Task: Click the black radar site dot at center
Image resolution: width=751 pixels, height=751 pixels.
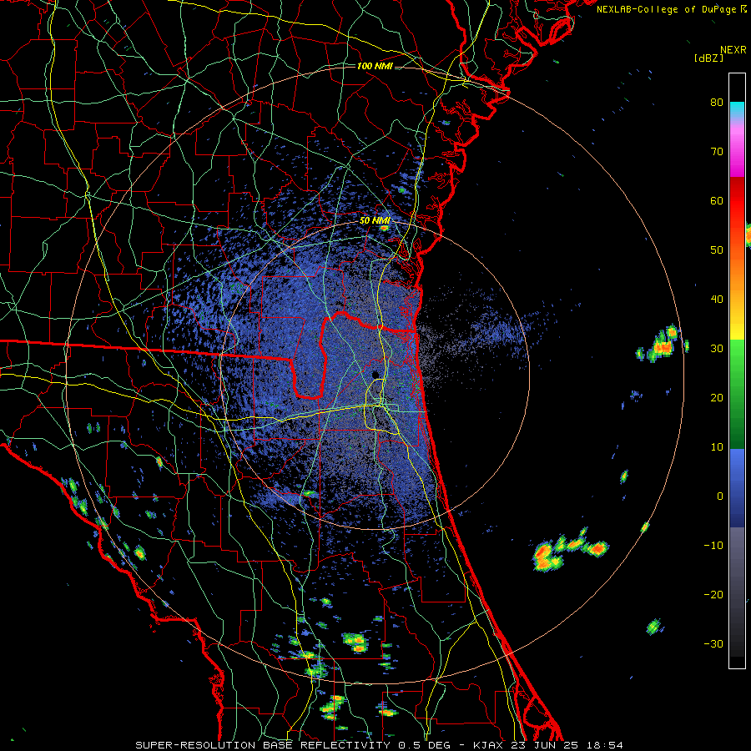Action: [x=375, y=375]
